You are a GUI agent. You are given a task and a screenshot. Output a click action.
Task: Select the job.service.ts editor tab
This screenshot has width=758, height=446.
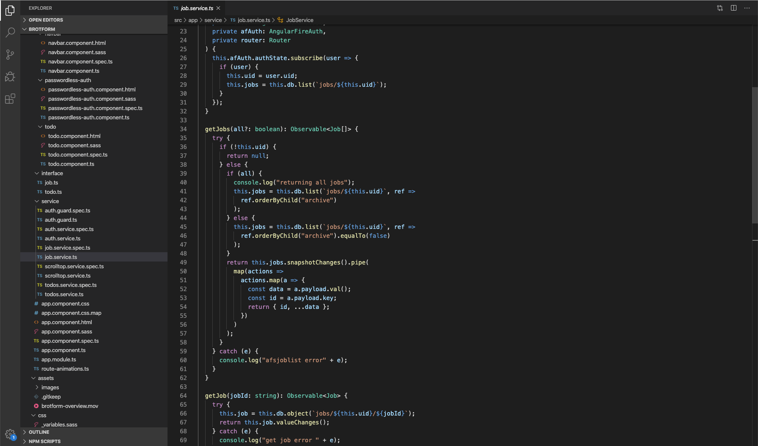(197, 8)
